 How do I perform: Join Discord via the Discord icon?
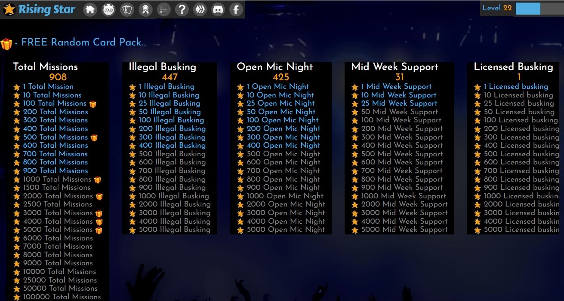pyautogui.click(x=218, y=9)
